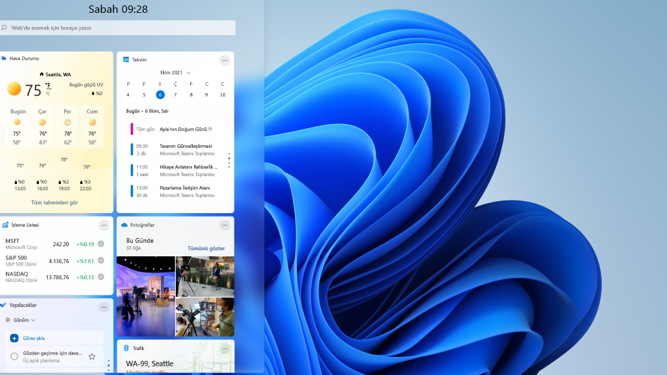Image resolution: width=667 pixels, height=375 pixels.
Task: Click the web search input field
Action: pos(118,28)
